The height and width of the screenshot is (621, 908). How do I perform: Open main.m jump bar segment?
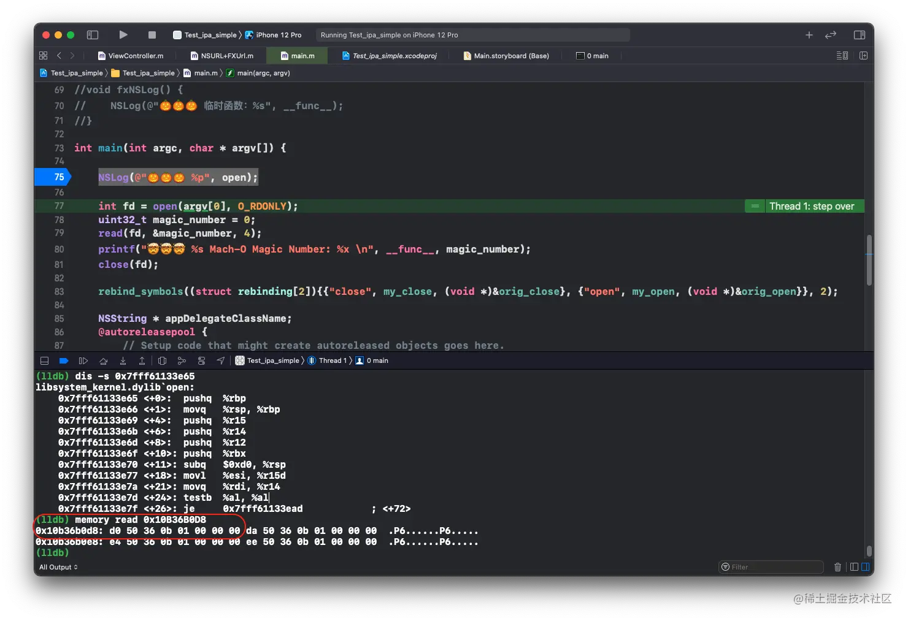pos(201,73)
